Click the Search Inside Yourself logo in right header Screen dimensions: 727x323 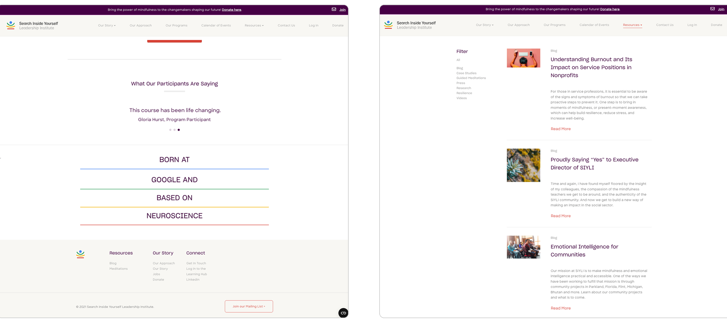(410, 25)
